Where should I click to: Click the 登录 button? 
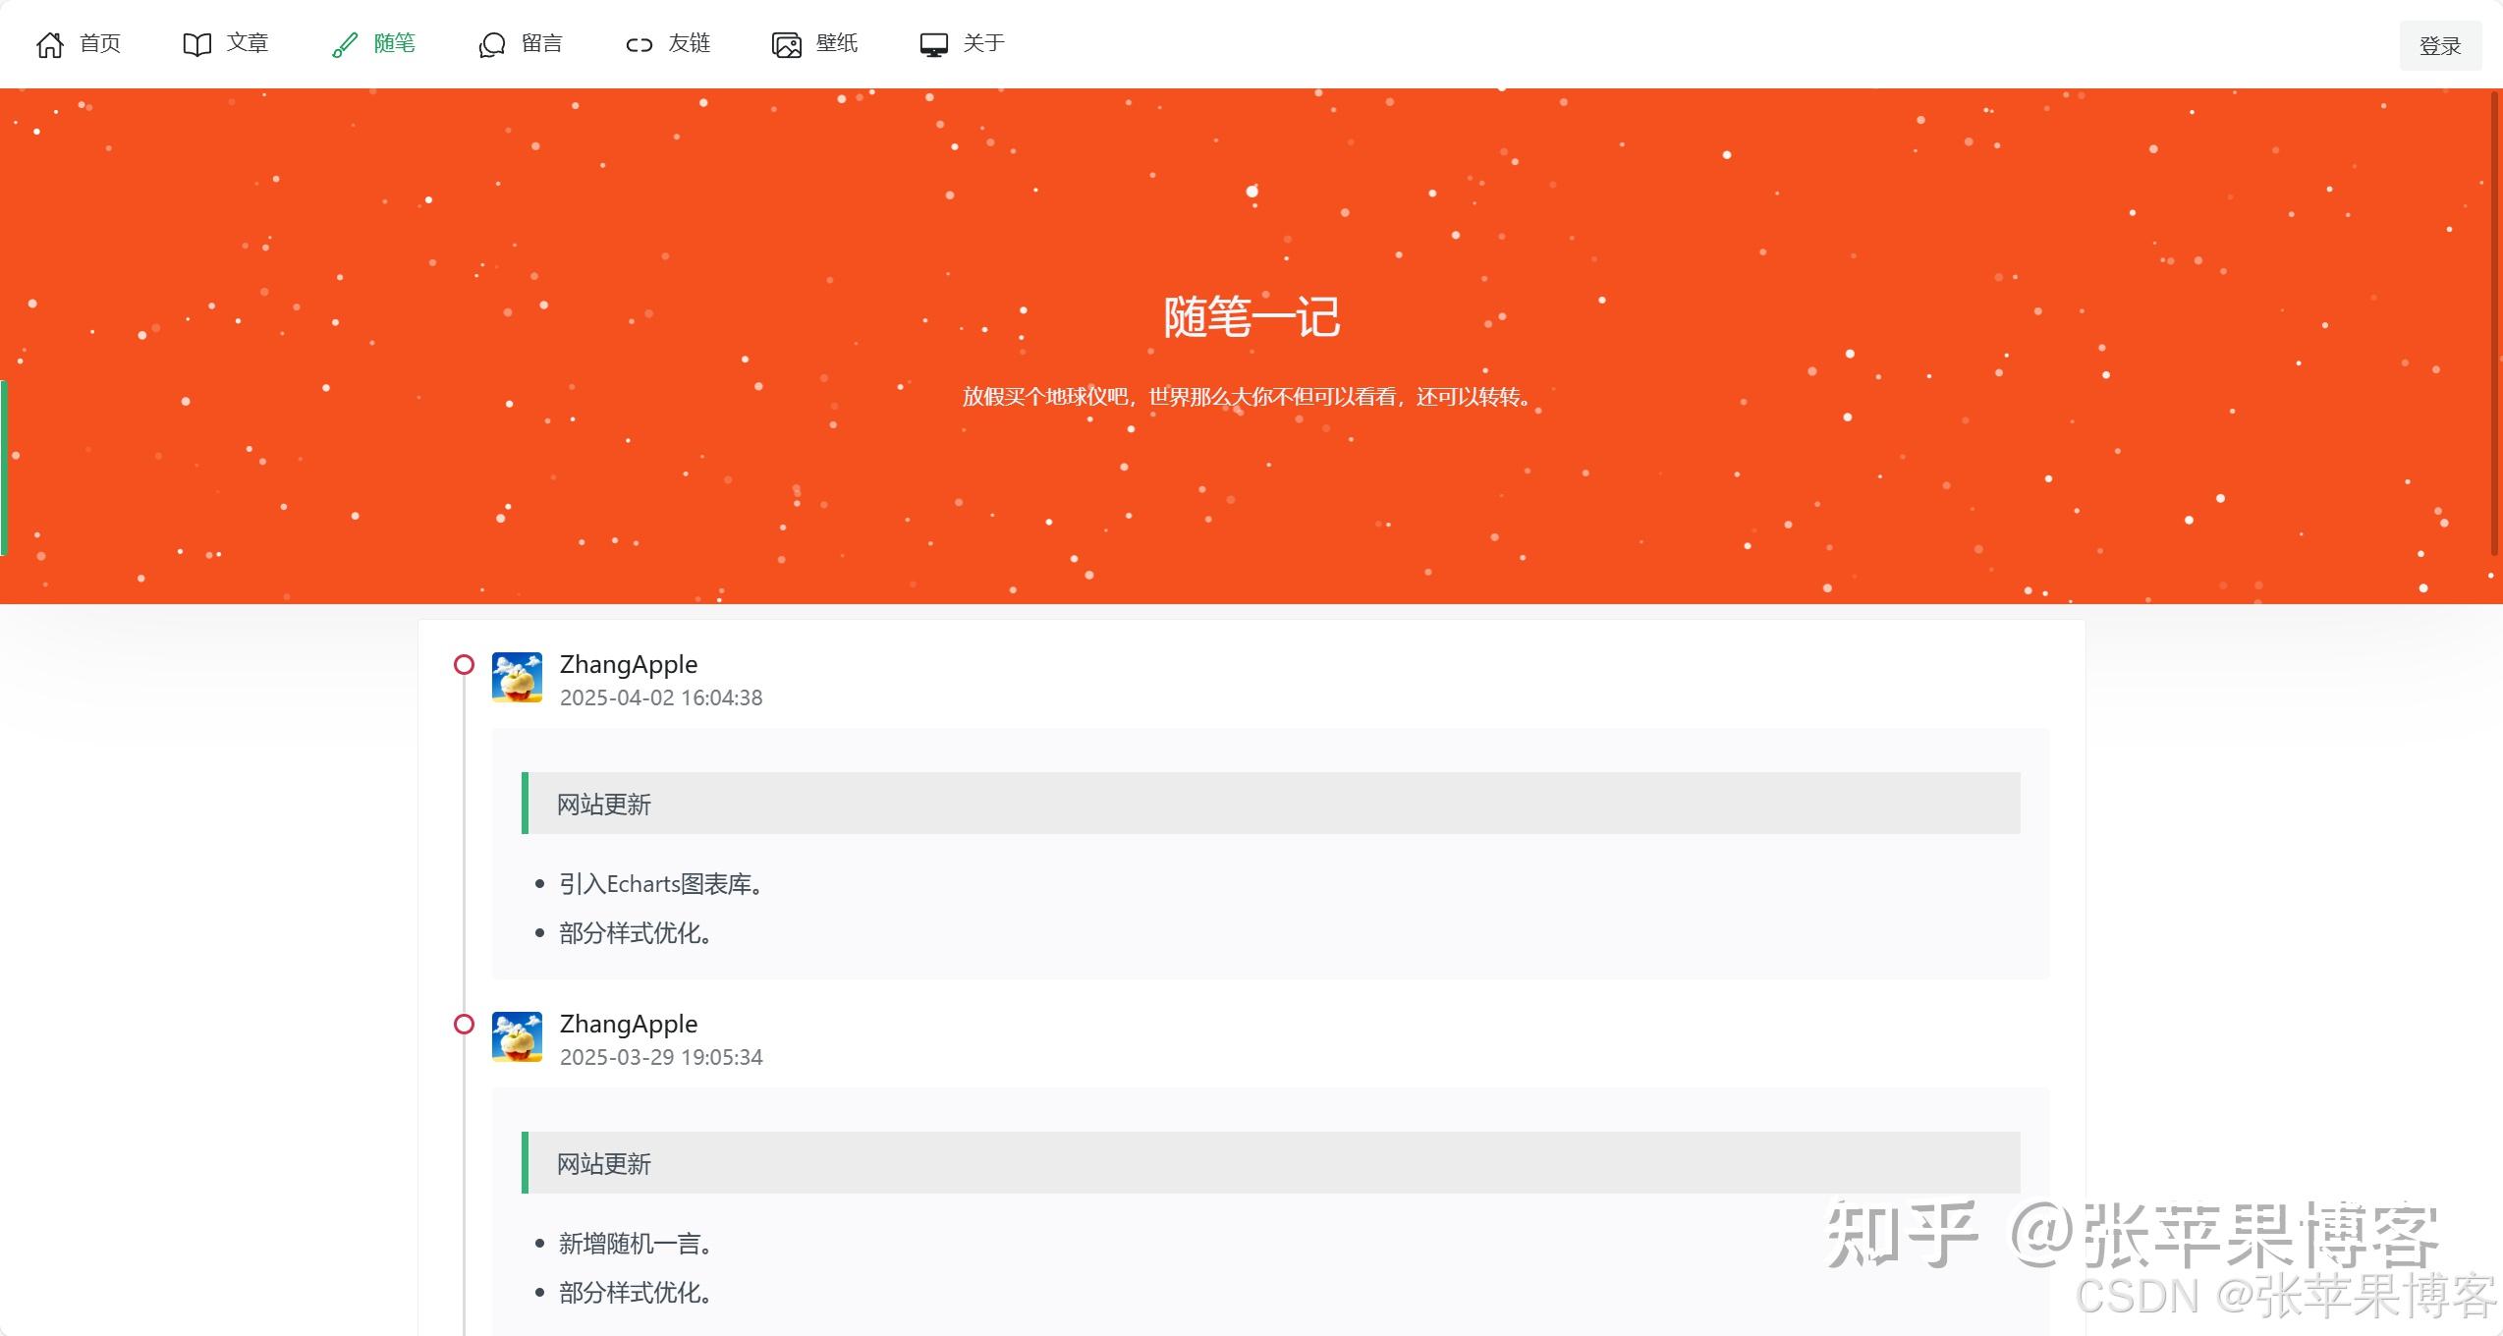[2440, 44]
